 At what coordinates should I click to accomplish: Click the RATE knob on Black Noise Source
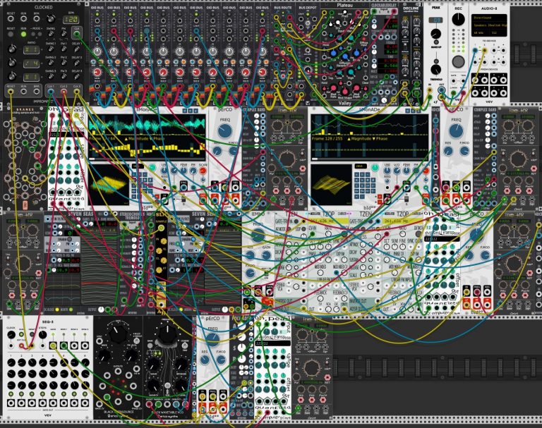click(117, 334)
